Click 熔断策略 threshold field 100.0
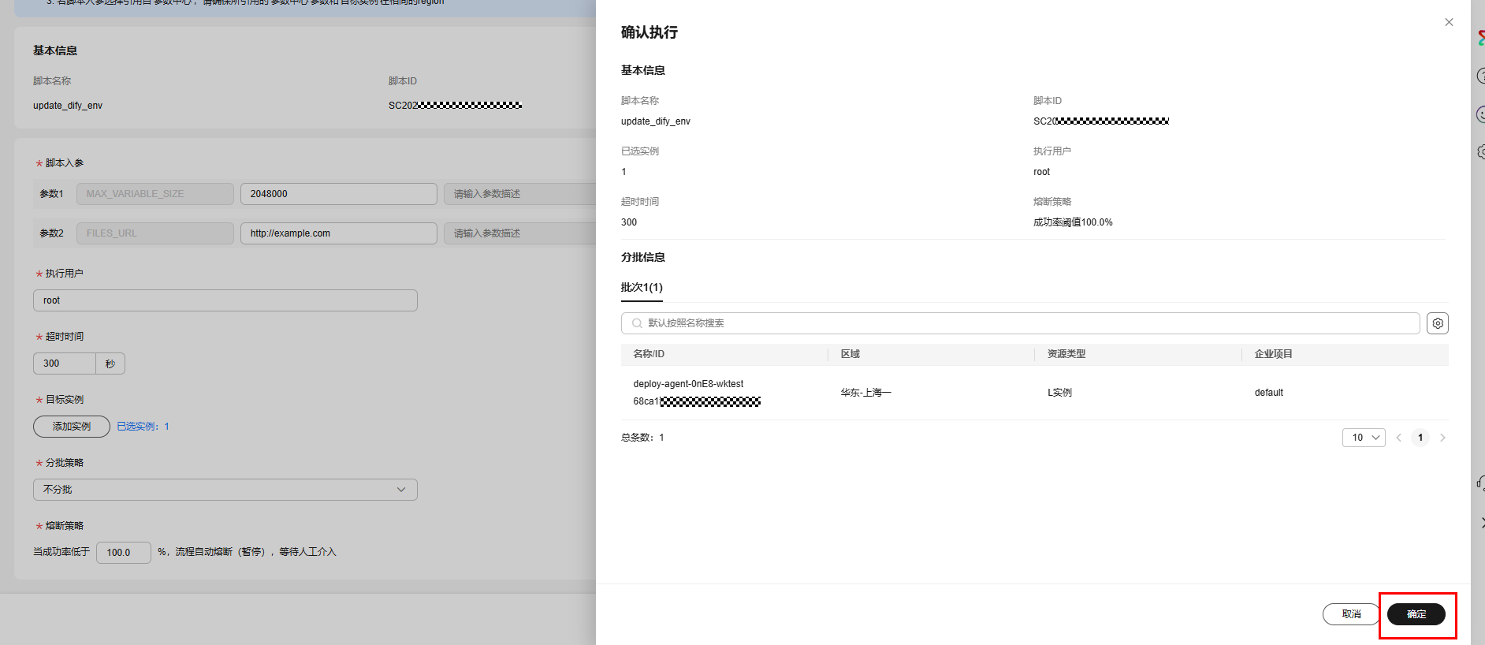This screenshot has width=1485, height=645. (124, 553)
